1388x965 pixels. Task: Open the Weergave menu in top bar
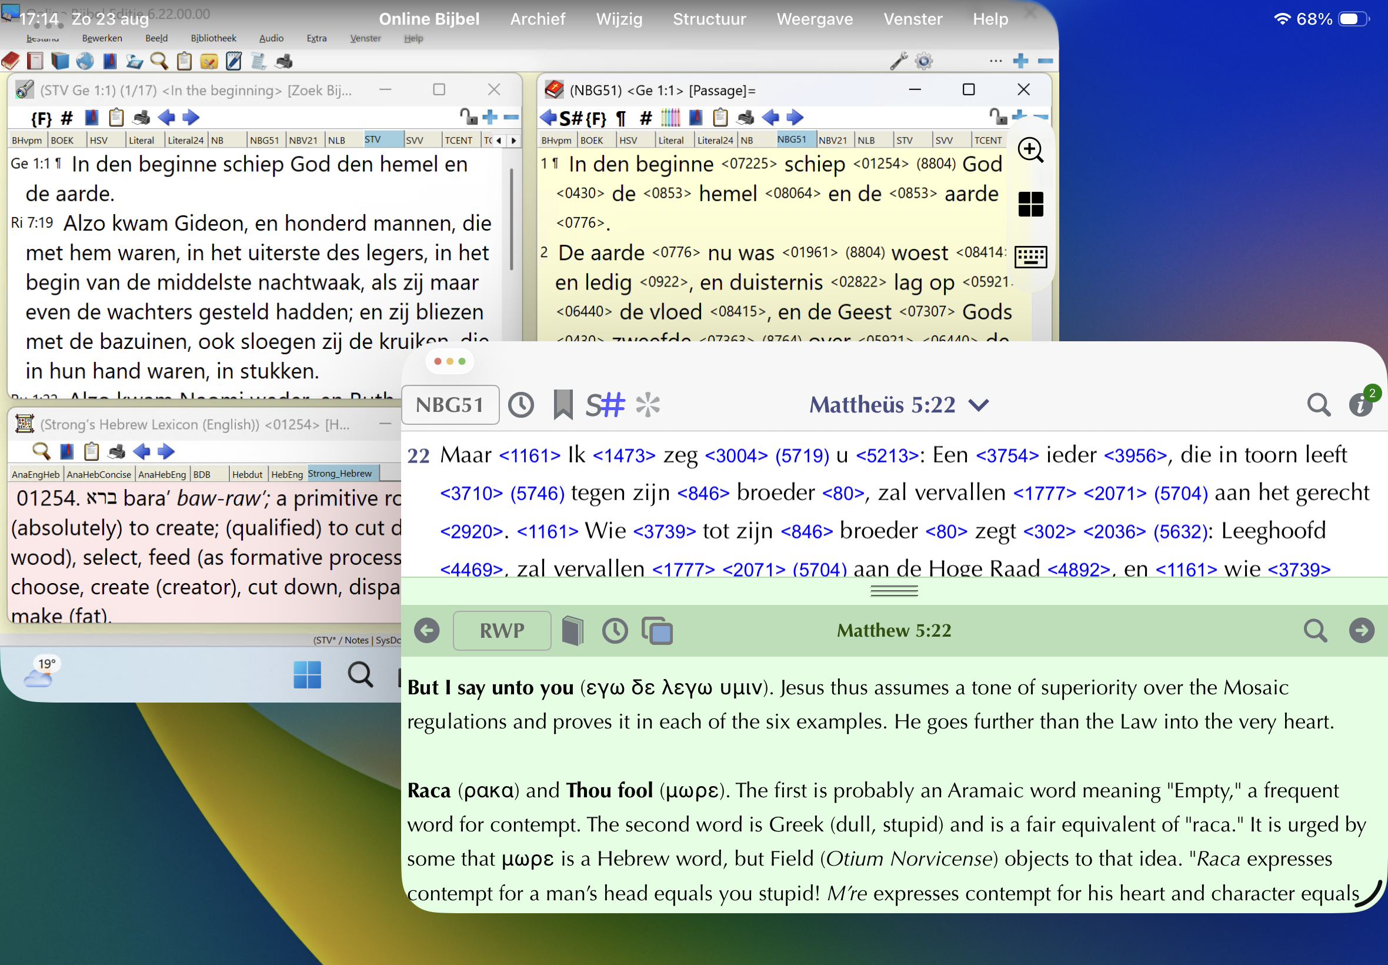tap(815, 19)
